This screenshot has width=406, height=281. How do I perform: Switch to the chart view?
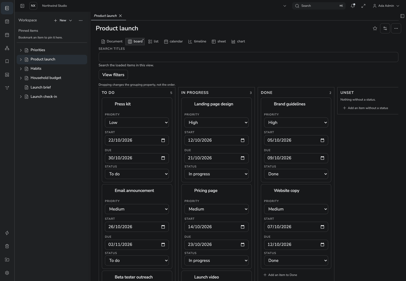pyautogui.click(x=238, y=41)
